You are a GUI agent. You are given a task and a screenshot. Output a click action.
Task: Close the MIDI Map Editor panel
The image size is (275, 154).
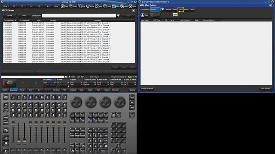tap(271, 5)
